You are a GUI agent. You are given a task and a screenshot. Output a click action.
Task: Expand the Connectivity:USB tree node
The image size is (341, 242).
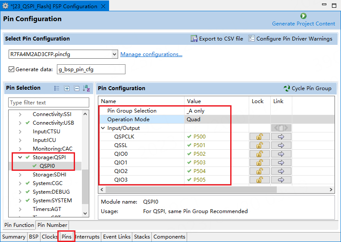click(x=20, y=123)
